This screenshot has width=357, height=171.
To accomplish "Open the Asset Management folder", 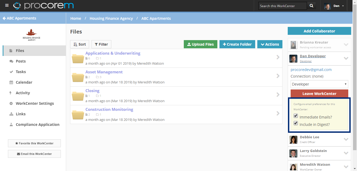I will coord(104,72).
